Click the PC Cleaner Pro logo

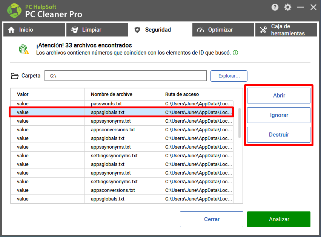[14, 11]
